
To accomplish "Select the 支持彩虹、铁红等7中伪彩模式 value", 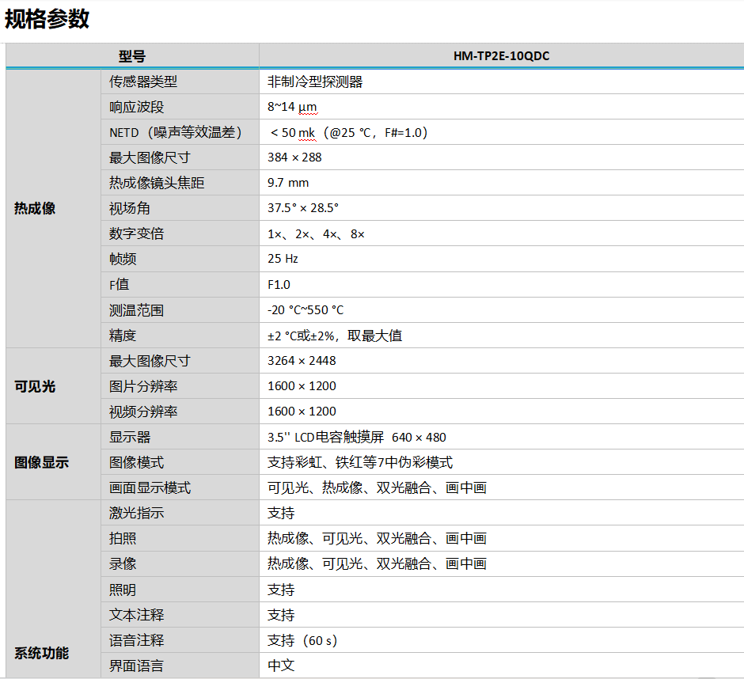I will pos(360,463).
